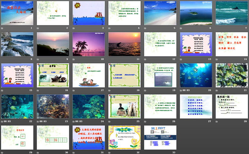This screenshot has height=154, width=249.
Task: Select slide 1 title thumbnail with beach
Action: 17,13
